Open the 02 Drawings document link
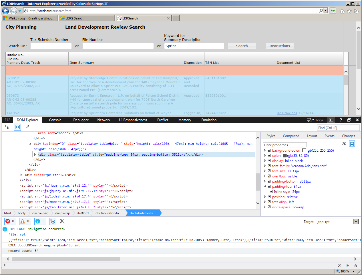This screenshot has width=362, height=275. pyautogui.click(x=287, y=113)
